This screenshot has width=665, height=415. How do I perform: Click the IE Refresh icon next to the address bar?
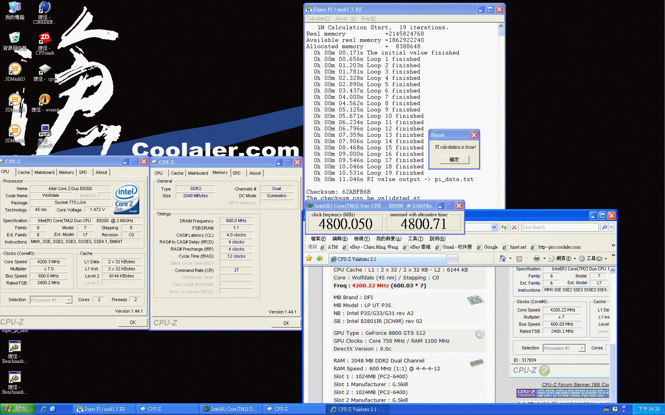point(504,227)
